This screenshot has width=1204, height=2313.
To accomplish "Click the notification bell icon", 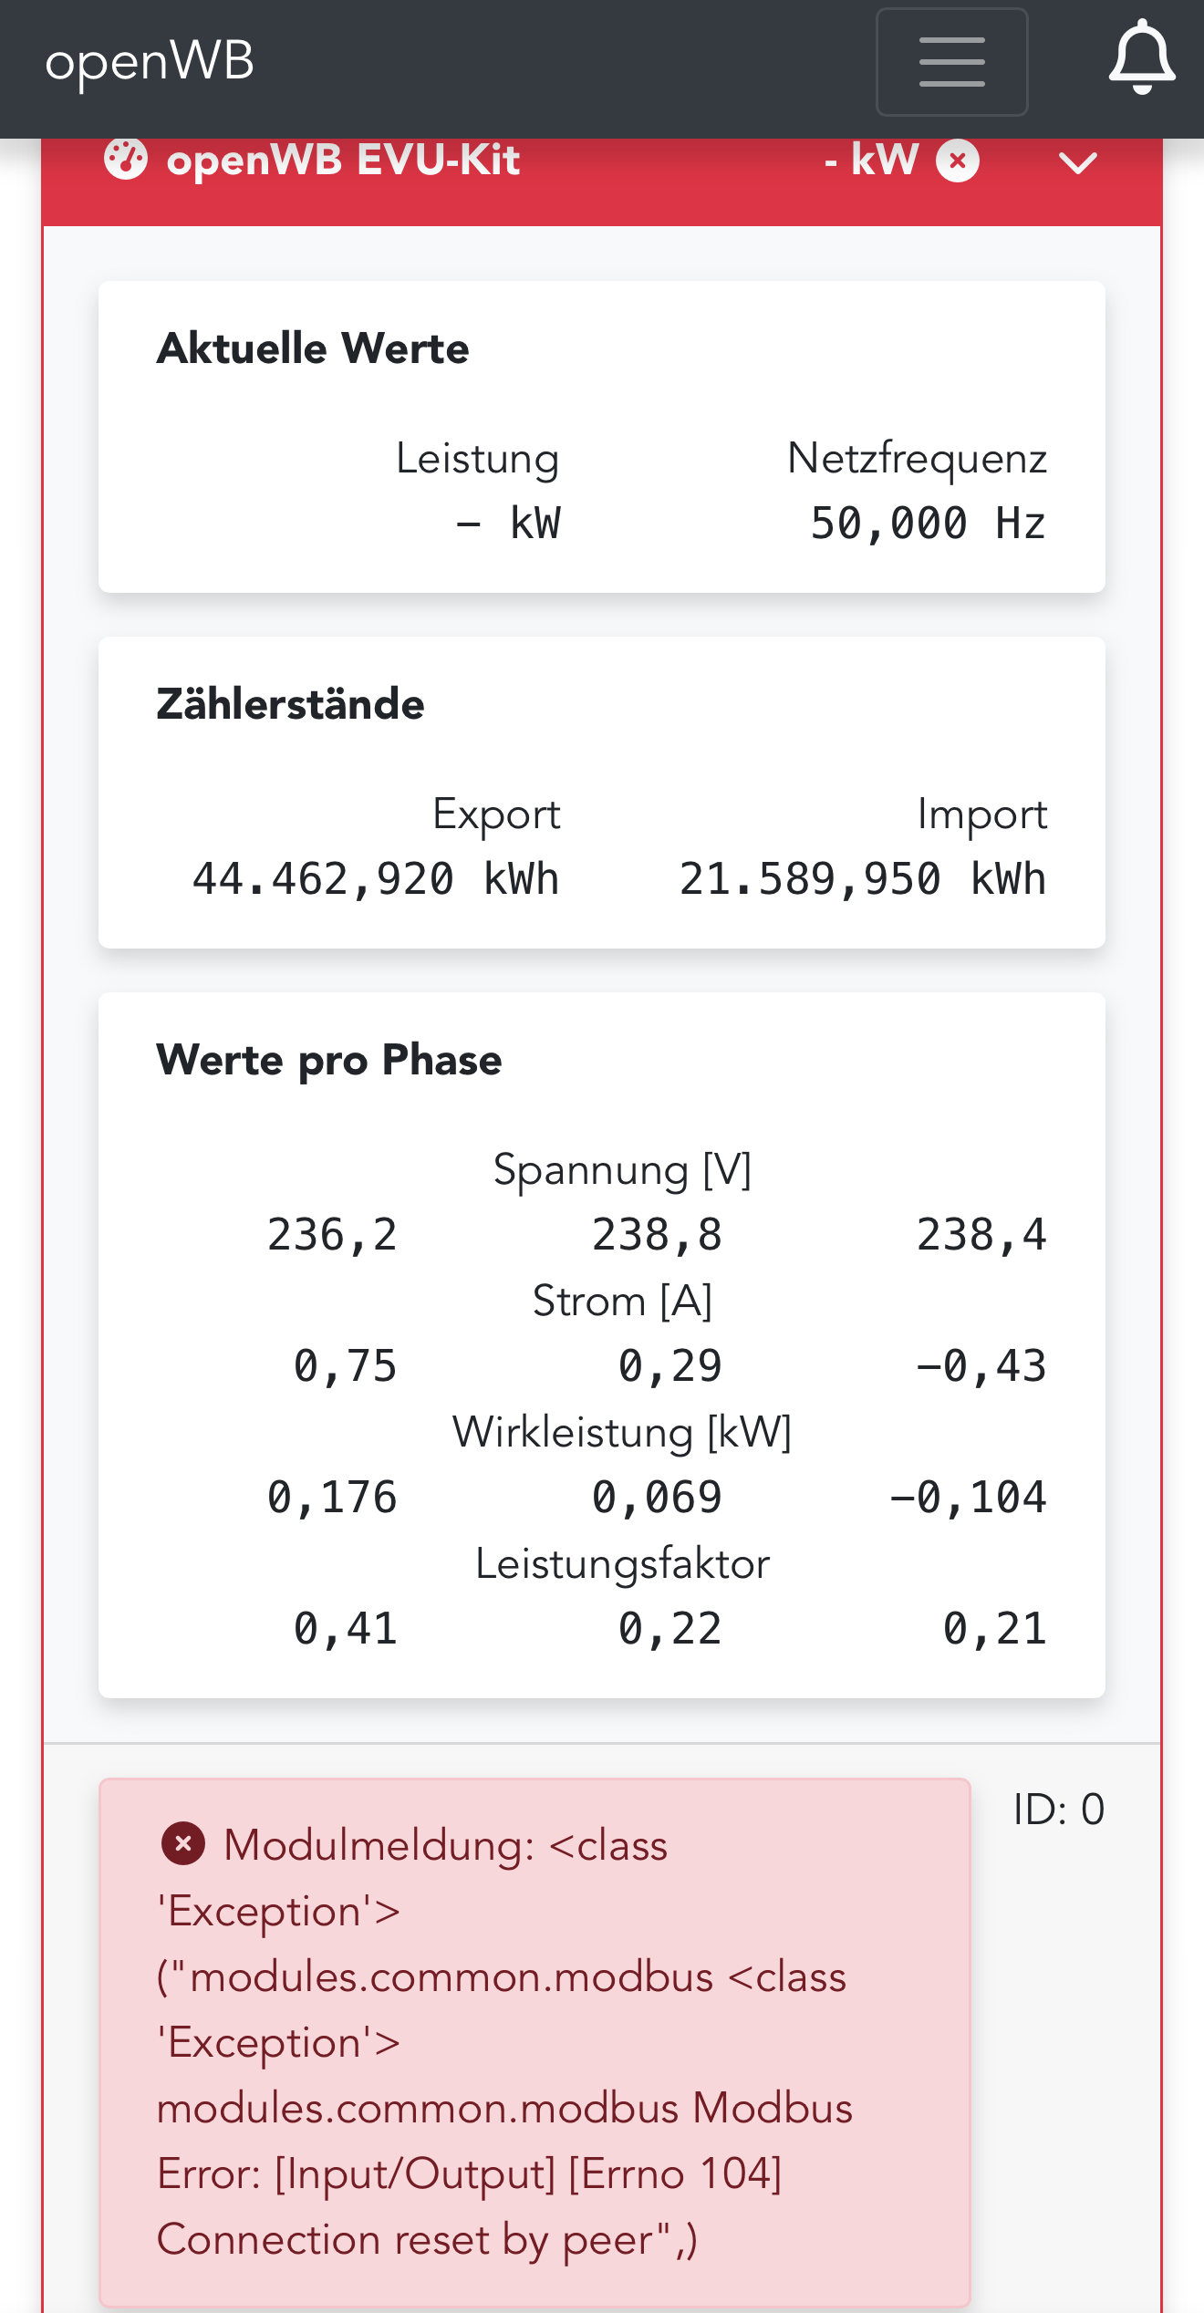I will click(1141, 58).
